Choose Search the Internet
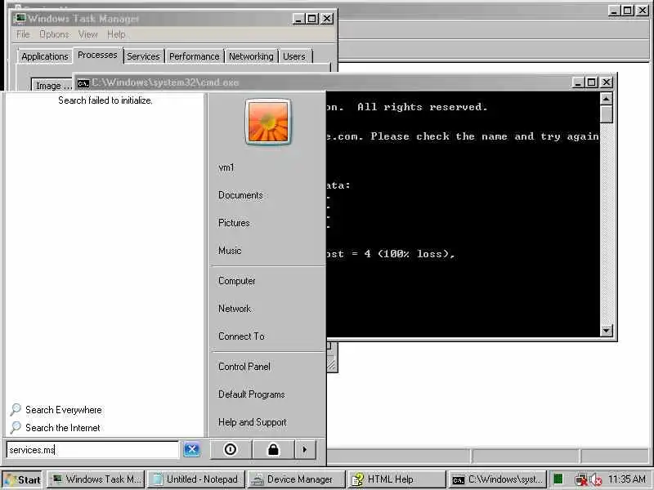This screenshot has width=654, height=490. tap(55, 427)
